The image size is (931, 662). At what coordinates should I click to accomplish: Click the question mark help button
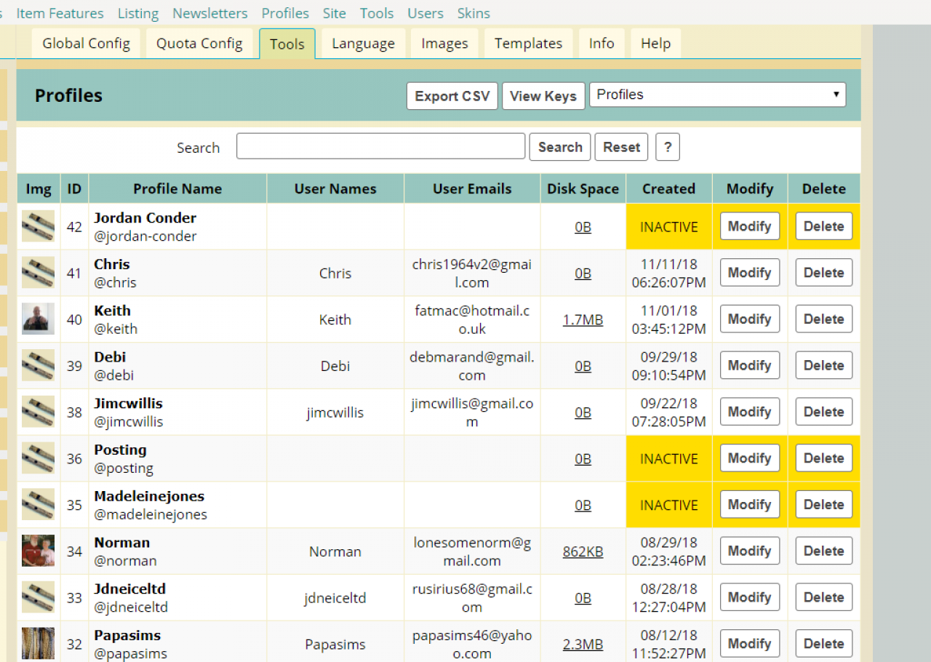coord(667,147)
